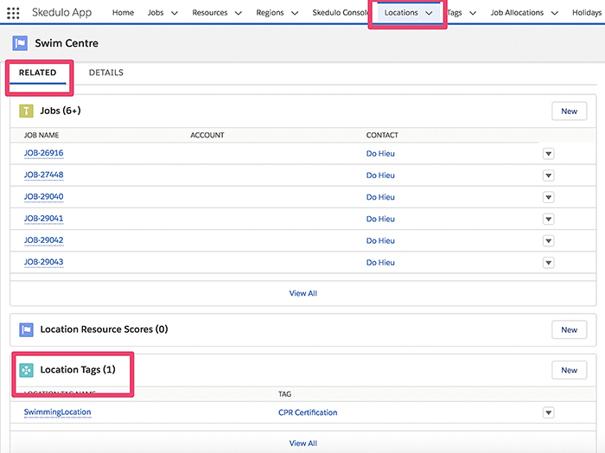This screenshot has width=605, height=453.
Task: Open row actions dropdown for JOB-29043
Action: click(x=548, y=263)
